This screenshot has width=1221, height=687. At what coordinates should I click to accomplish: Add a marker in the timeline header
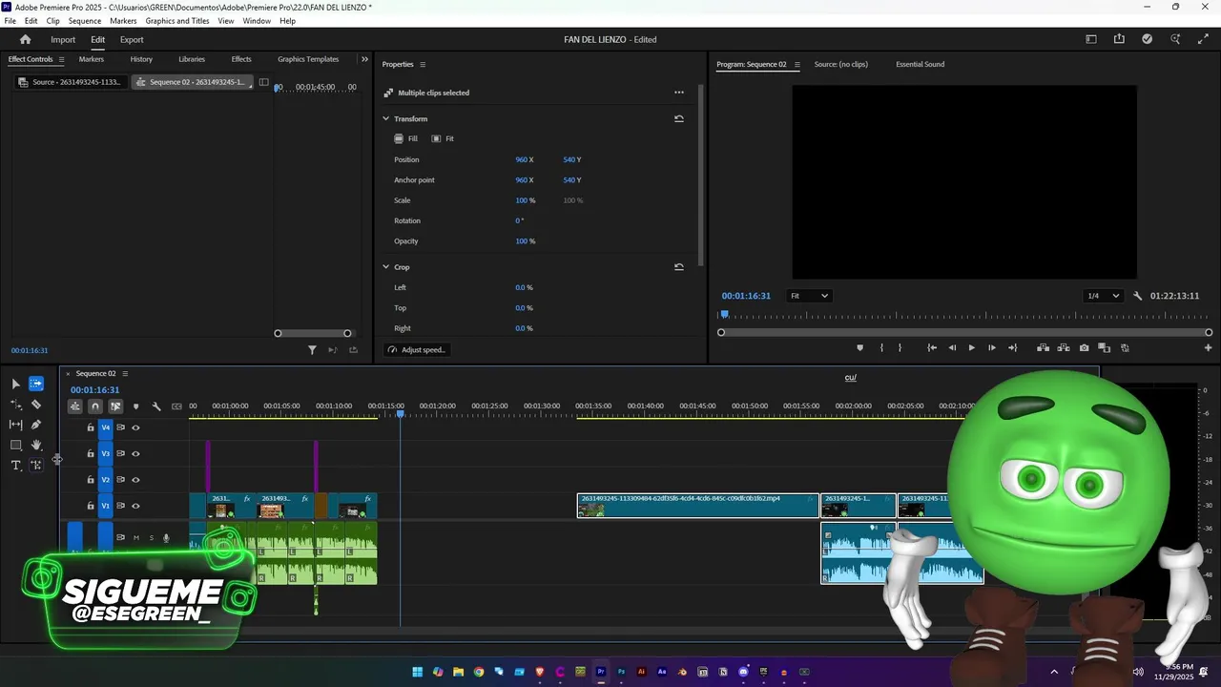(135, 406)
